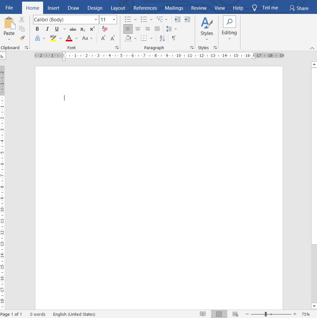This screenshot has height=318, width=317.
Task: Switch to Design tab
Action: [x=95, y=8]
